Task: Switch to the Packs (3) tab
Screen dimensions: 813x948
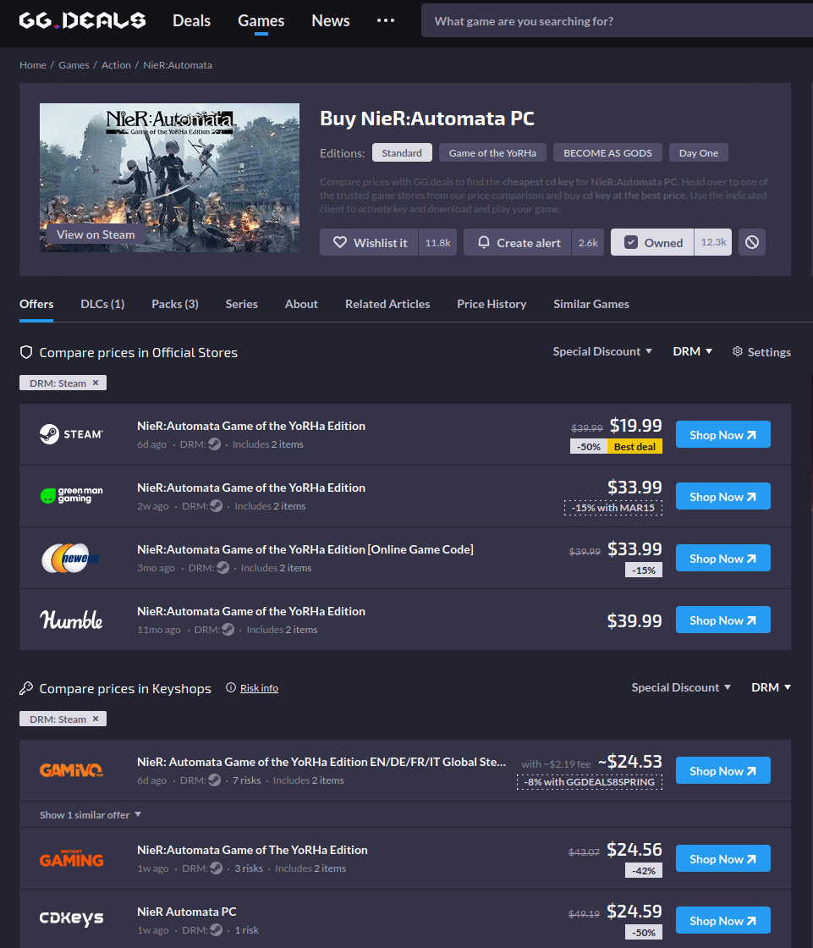Action: pos(175,304)
